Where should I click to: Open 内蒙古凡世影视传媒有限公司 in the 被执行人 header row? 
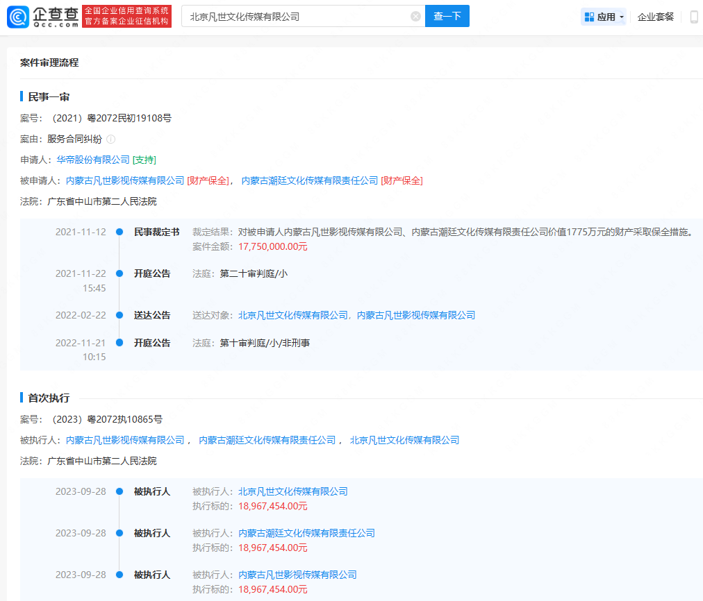tap(125, 440)
